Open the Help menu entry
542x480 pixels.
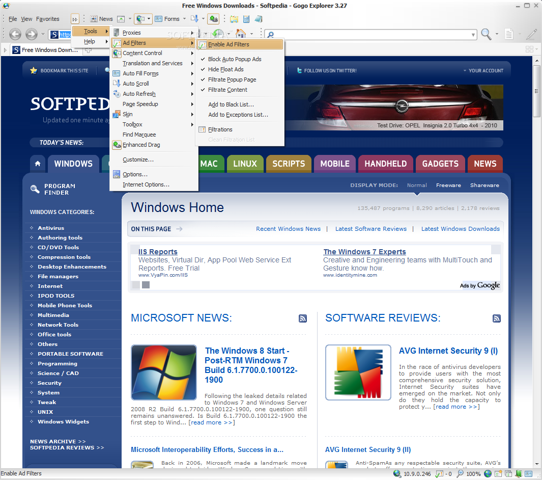pos(91,41)
